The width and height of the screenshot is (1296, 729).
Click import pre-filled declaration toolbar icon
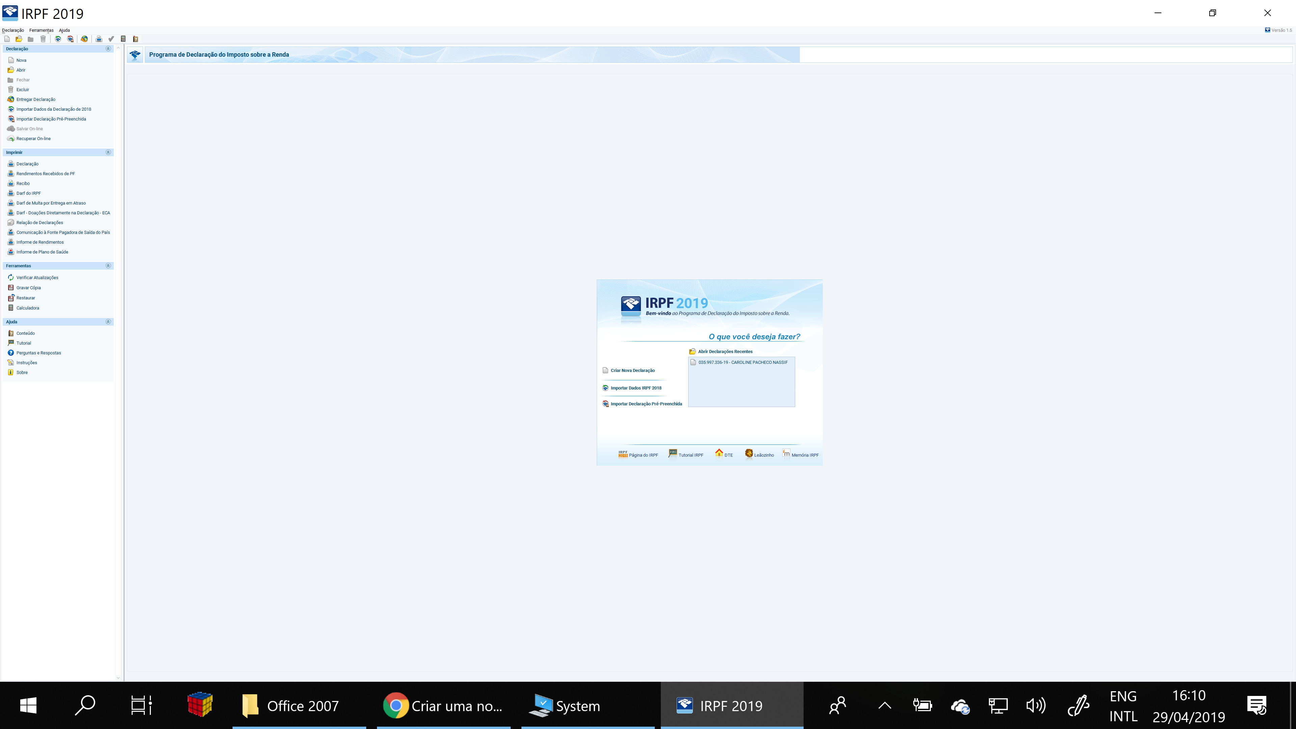point(71,39)
